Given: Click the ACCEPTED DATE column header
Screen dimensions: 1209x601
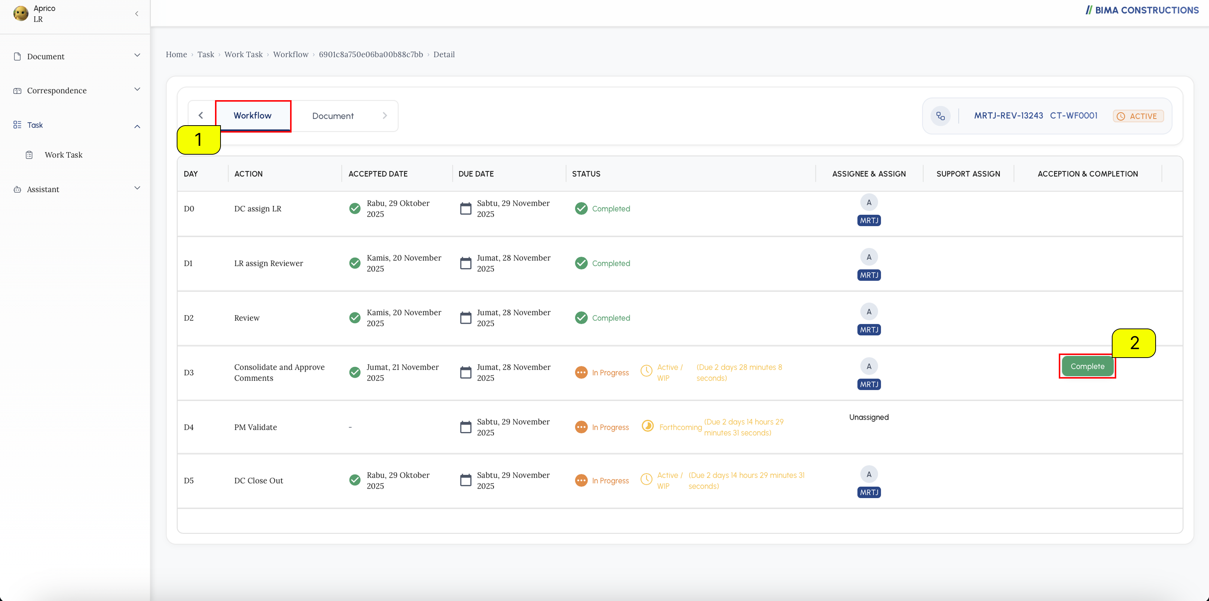Looking at the screenshot, I should pos(378,174).
